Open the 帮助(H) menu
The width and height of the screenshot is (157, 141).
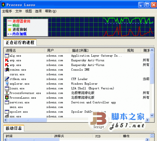(51, 11)
